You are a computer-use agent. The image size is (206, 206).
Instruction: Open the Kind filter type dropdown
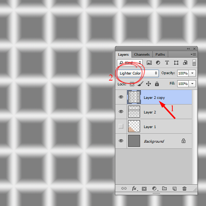(130, 63)
